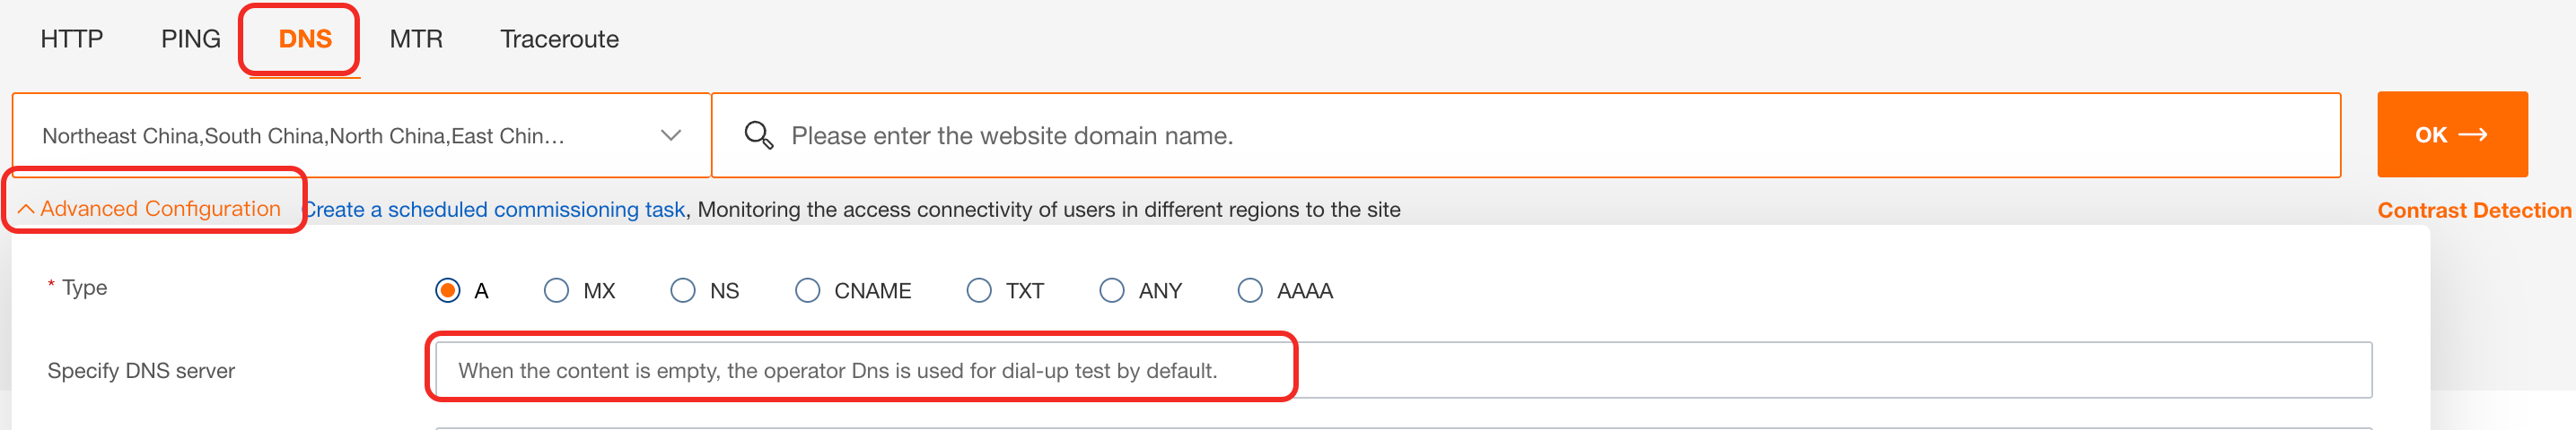Switch to the HTTP tab
The height and width of the screenshot is (430, 2576).
tap(72, 39)
